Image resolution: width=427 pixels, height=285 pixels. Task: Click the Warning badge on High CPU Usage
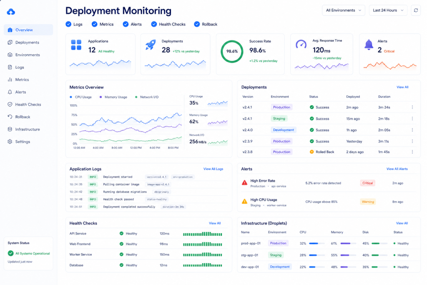tap(368, 202)
